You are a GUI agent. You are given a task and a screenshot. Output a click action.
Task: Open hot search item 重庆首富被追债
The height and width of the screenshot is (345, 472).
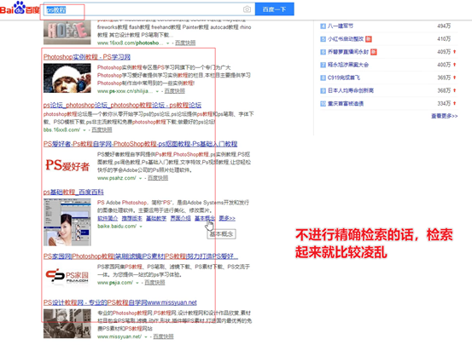click(x=346, y=104)
